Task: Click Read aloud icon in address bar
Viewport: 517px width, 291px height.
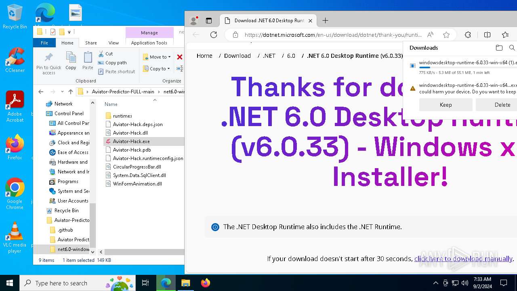Action: coord(430,35)
